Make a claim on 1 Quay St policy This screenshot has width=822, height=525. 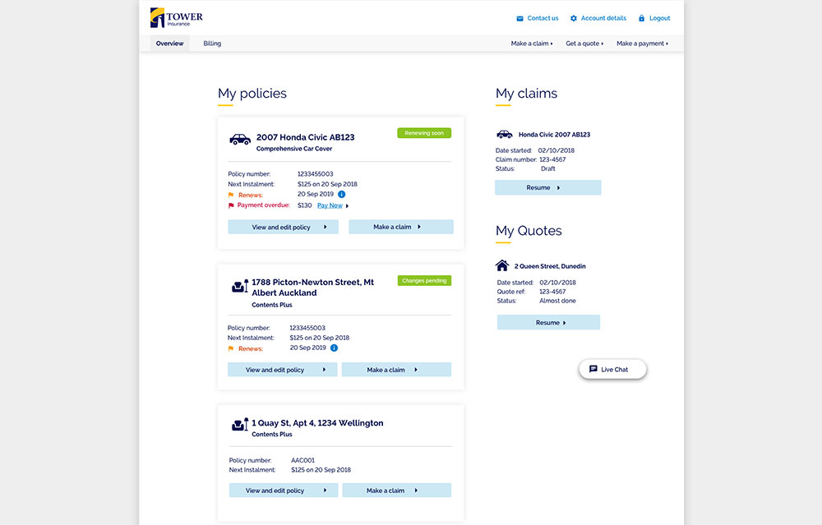point(396,490)
